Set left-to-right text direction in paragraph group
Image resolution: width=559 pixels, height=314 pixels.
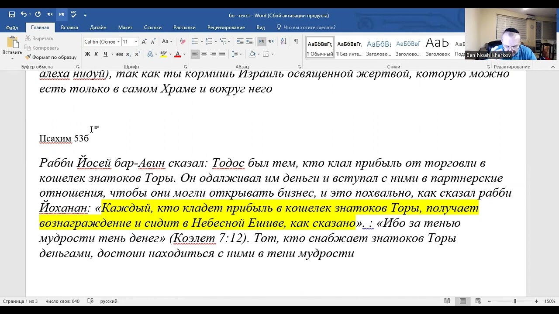point(261,41)
